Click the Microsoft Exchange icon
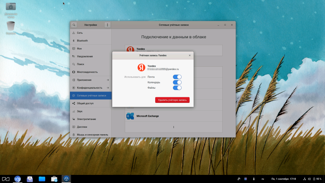Screen dimensions: 325x183 tap(130, 116)
